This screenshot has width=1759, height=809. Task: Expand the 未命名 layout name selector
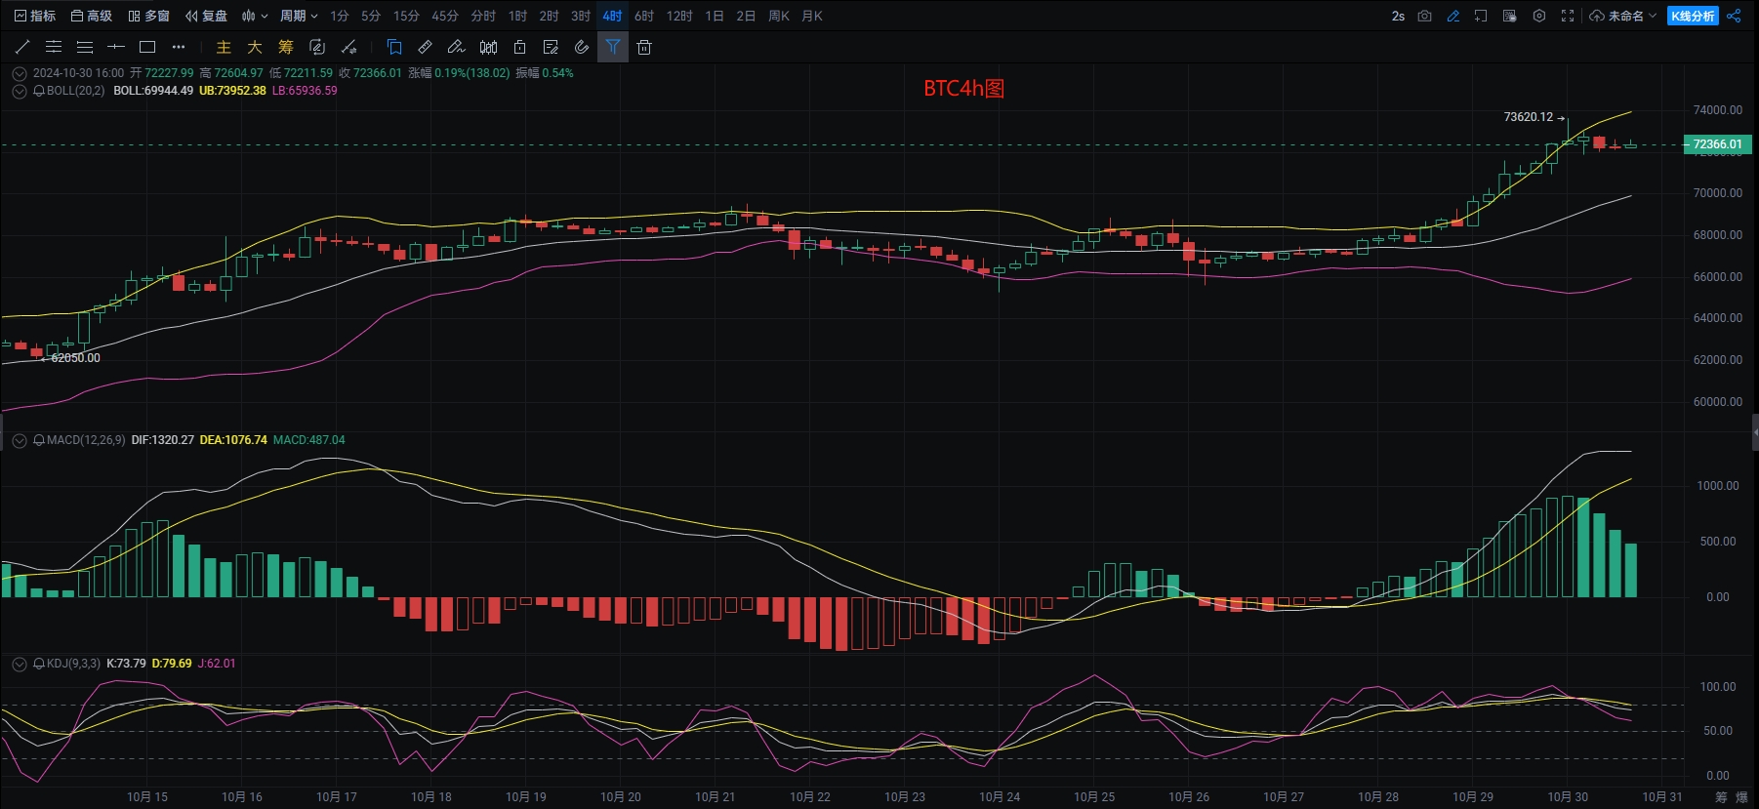point(1624,16)
